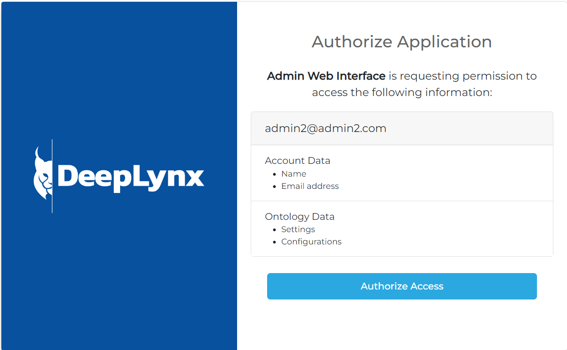Screen dimensions: 567x350
Task: Click the DeepLynx wordmark text
Action: click(x=131, y=177)
